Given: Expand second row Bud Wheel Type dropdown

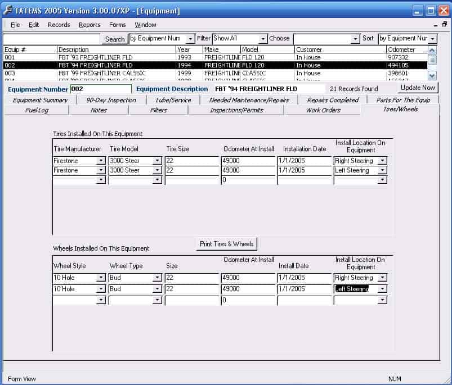Looking at the screenshot, I should (x=157, y=289).
